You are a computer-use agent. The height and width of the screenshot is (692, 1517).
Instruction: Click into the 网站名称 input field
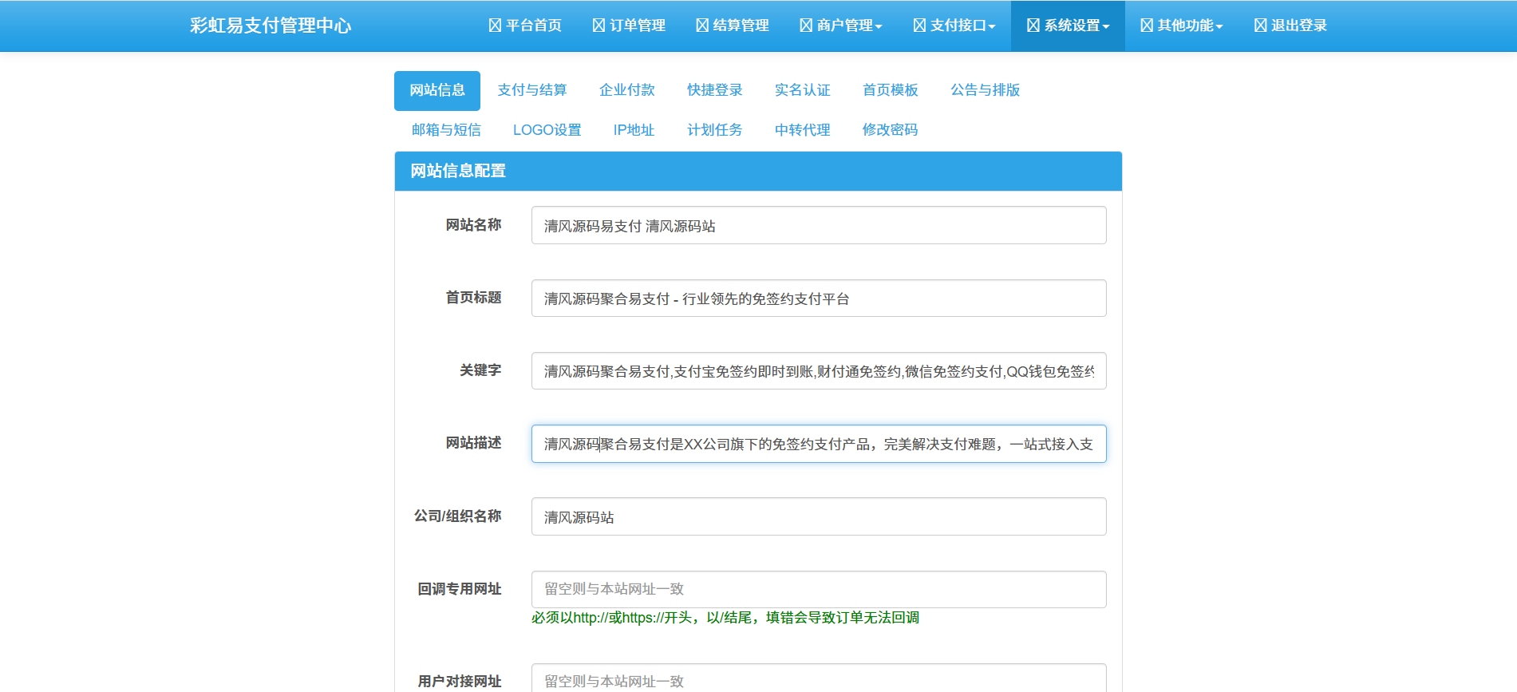818,226
